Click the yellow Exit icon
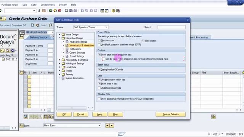Image resolution: width=244 pixels, height=137 pixels. 55,11
